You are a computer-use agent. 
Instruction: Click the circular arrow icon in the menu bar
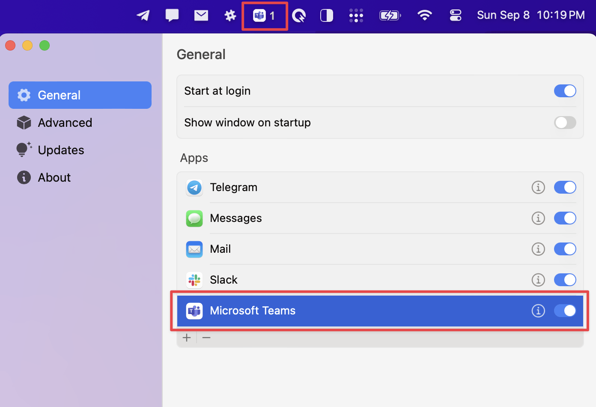[x=299, y=16]
